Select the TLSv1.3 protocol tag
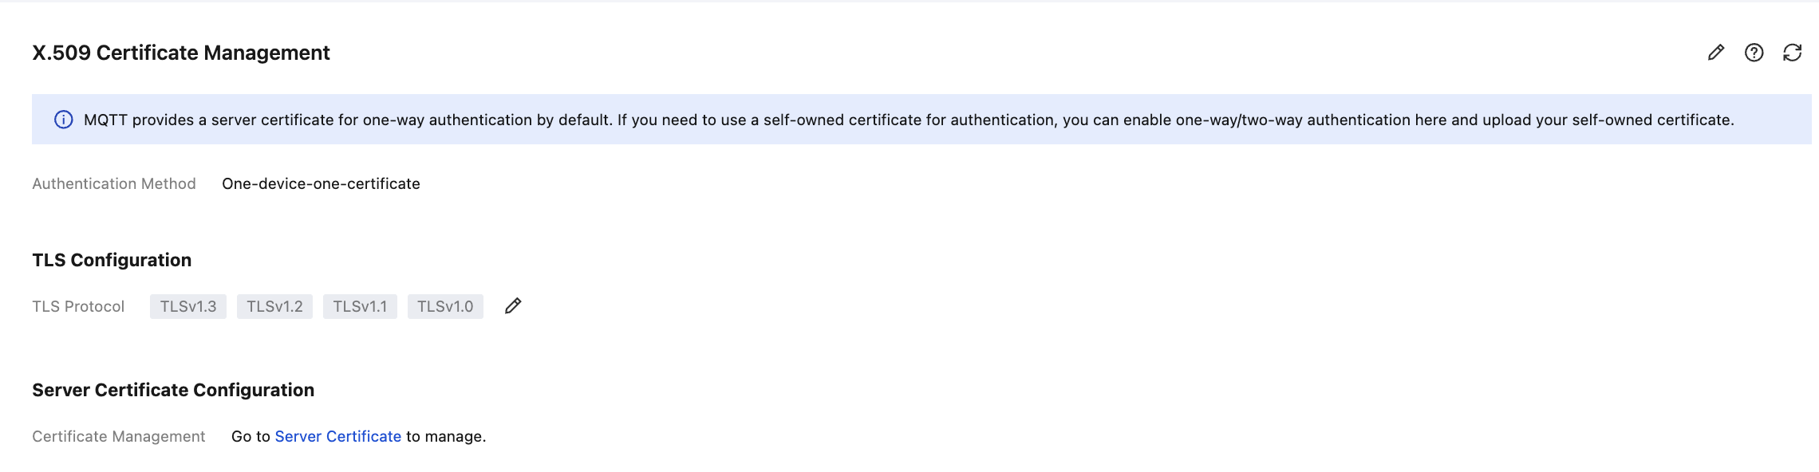This screenshot has height=472, width=1819. click(188, 306)
